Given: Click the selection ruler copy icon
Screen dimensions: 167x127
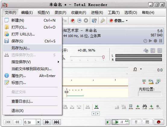Looking at the screenshot, I should [x=151, y=82].
